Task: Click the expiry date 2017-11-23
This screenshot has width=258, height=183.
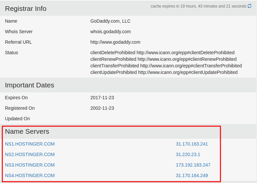Action: pos(102,98)
